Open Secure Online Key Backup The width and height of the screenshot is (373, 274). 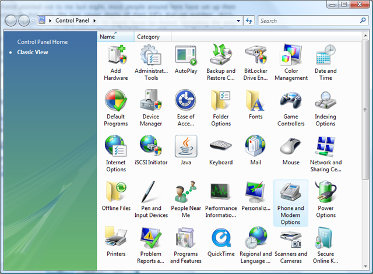[325, 245]
